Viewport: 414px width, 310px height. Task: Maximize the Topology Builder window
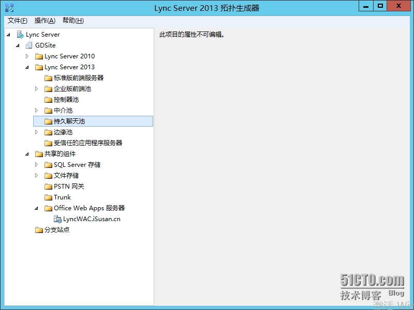[380, 6]
